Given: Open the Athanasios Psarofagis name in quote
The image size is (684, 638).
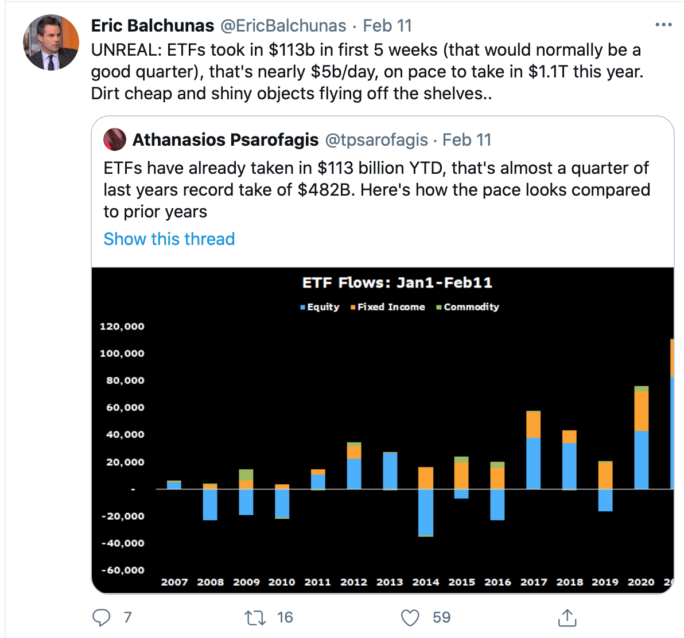Looking at the screenshot, I should [226, 139].
